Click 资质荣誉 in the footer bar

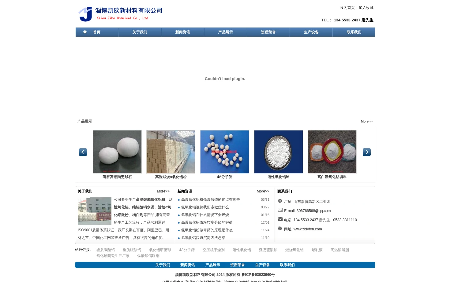point(238,265)
